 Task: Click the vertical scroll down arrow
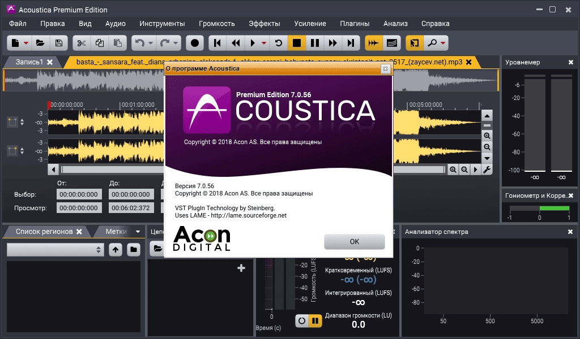(487, 159)
